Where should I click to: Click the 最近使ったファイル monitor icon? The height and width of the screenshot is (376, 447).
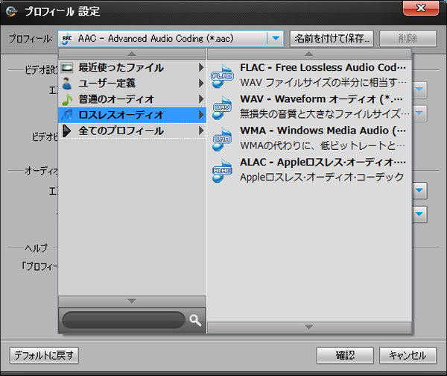point(67,68)
